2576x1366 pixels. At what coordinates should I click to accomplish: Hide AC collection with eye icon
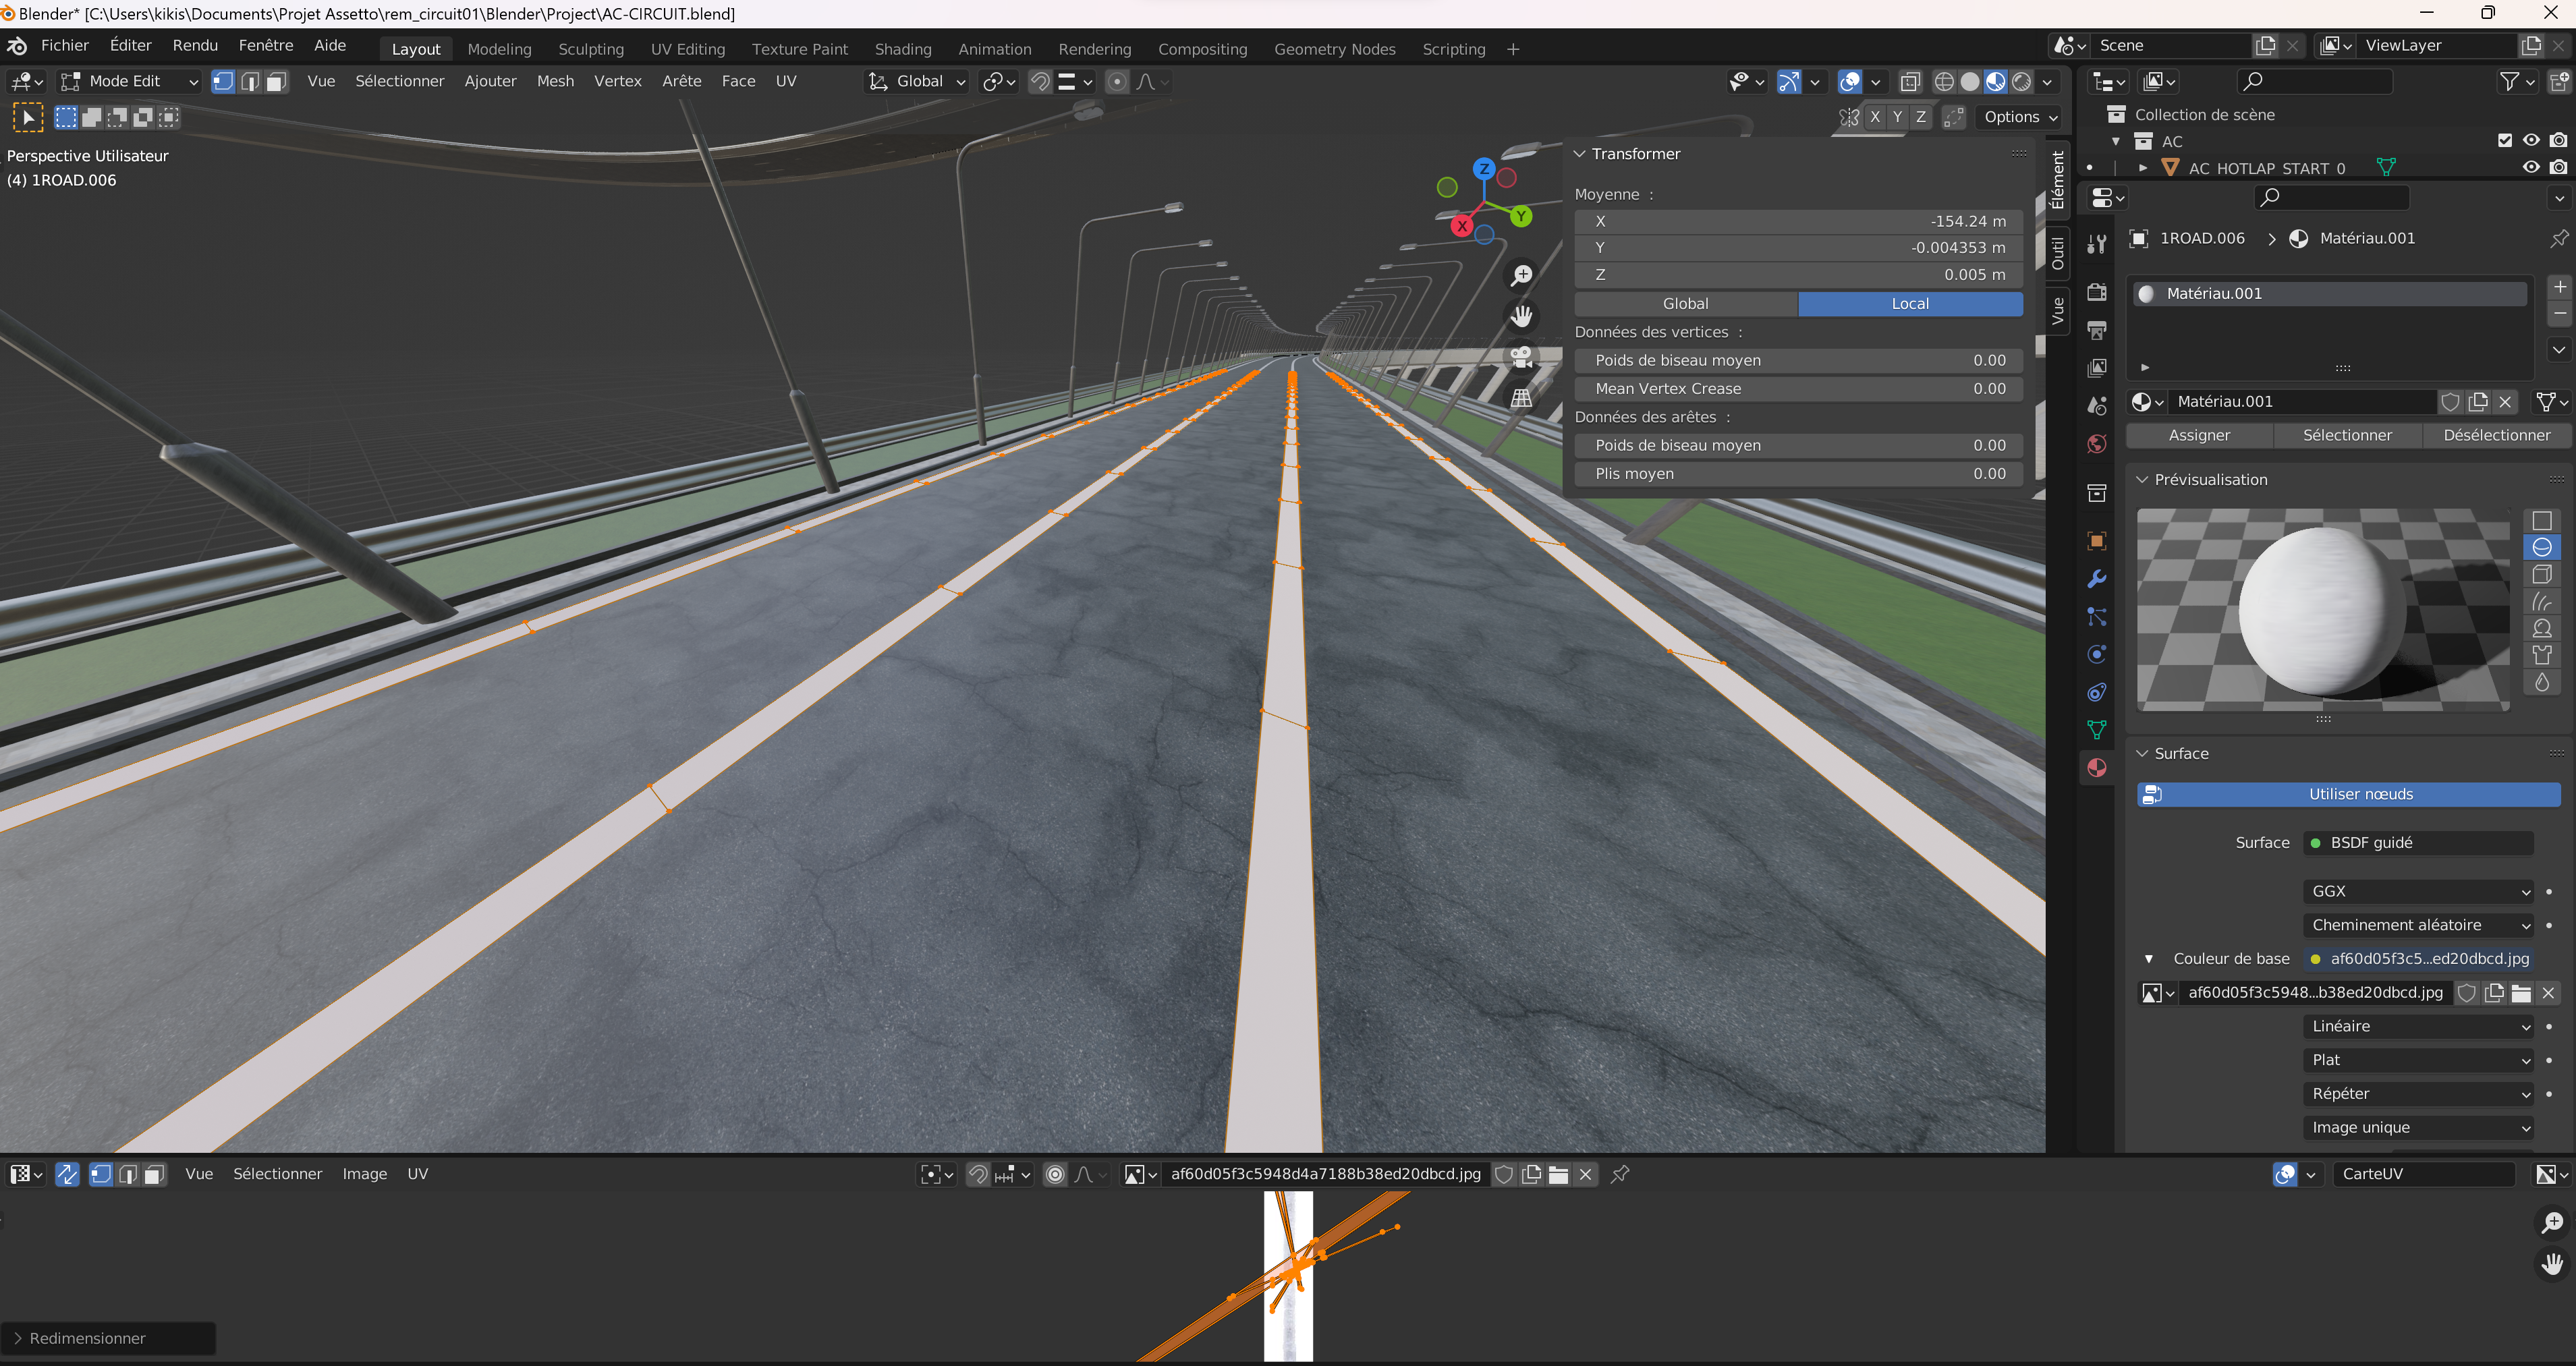tap(2531, 141)
